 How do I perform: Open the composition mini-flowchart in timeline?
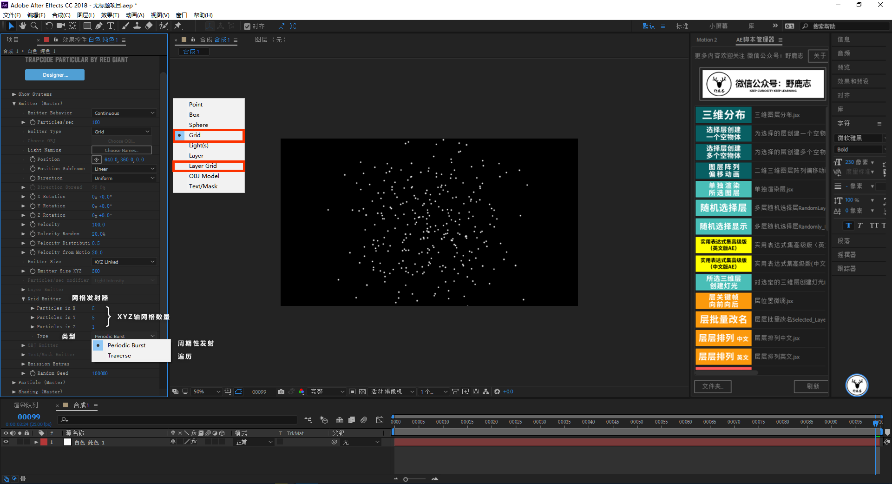[308, 420]
